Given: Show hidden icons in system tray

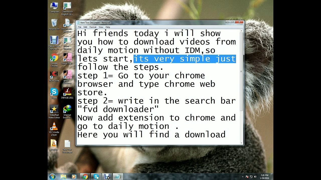Looking at the screenshot, I should tap(243, 177).
